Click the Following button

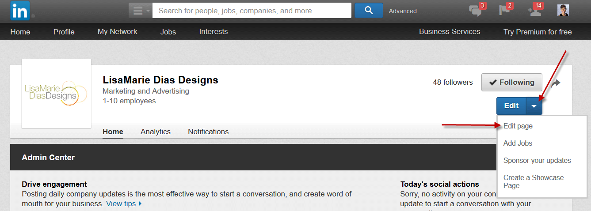click(512, 82)
